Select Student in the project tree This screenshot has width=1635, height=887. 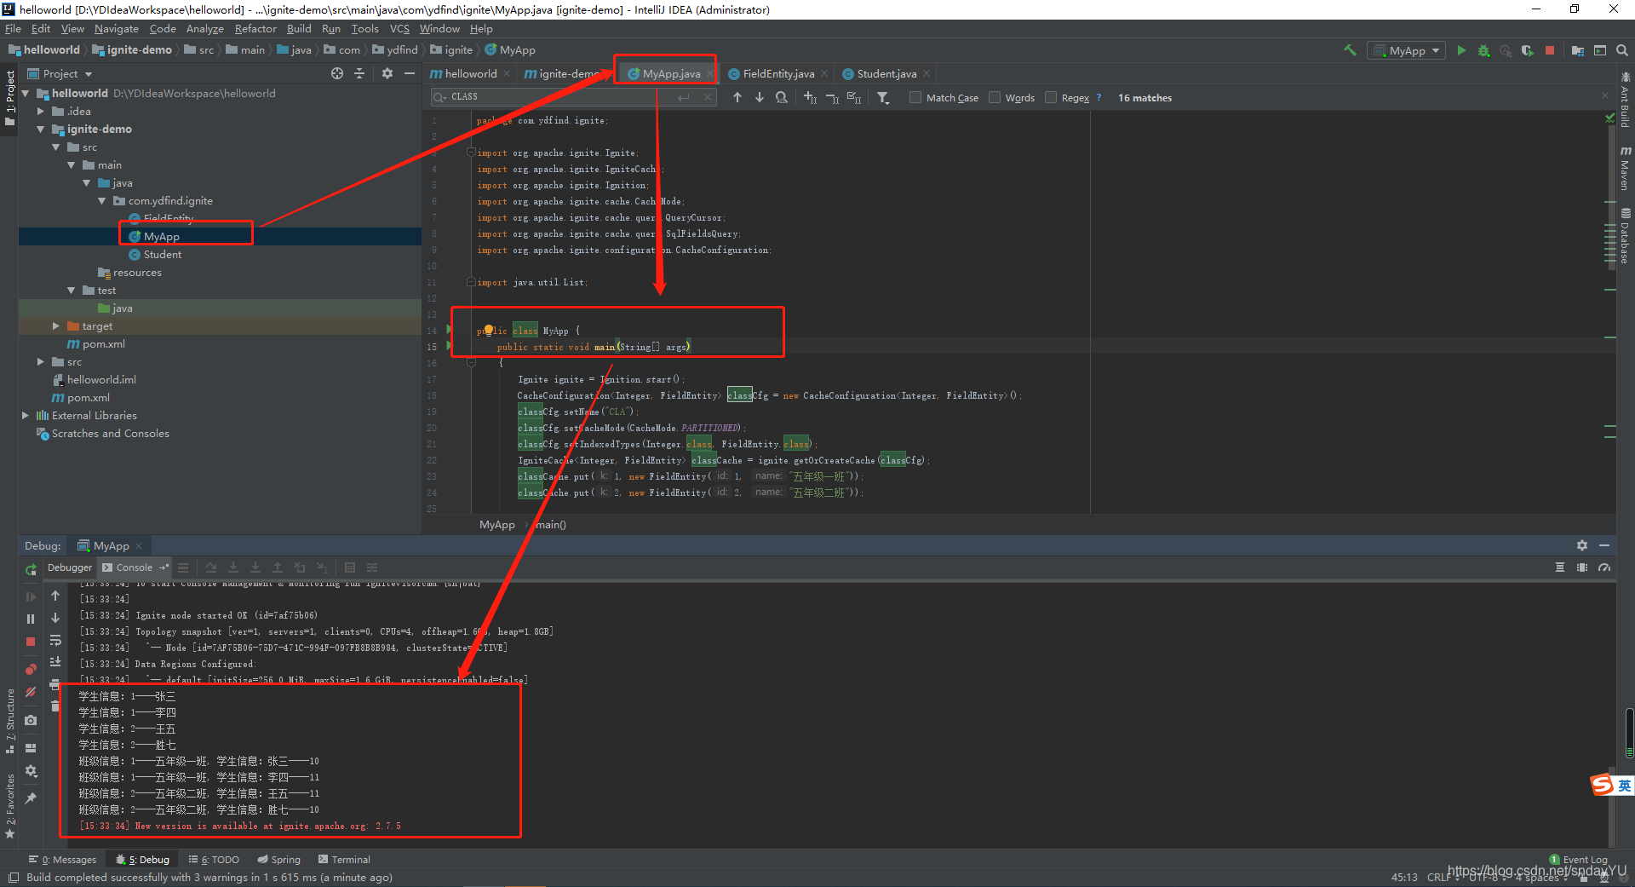[162, 255]
